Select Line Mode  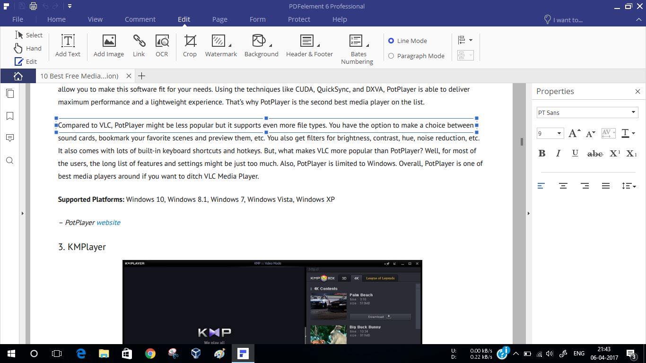click(x=391, y=41)
